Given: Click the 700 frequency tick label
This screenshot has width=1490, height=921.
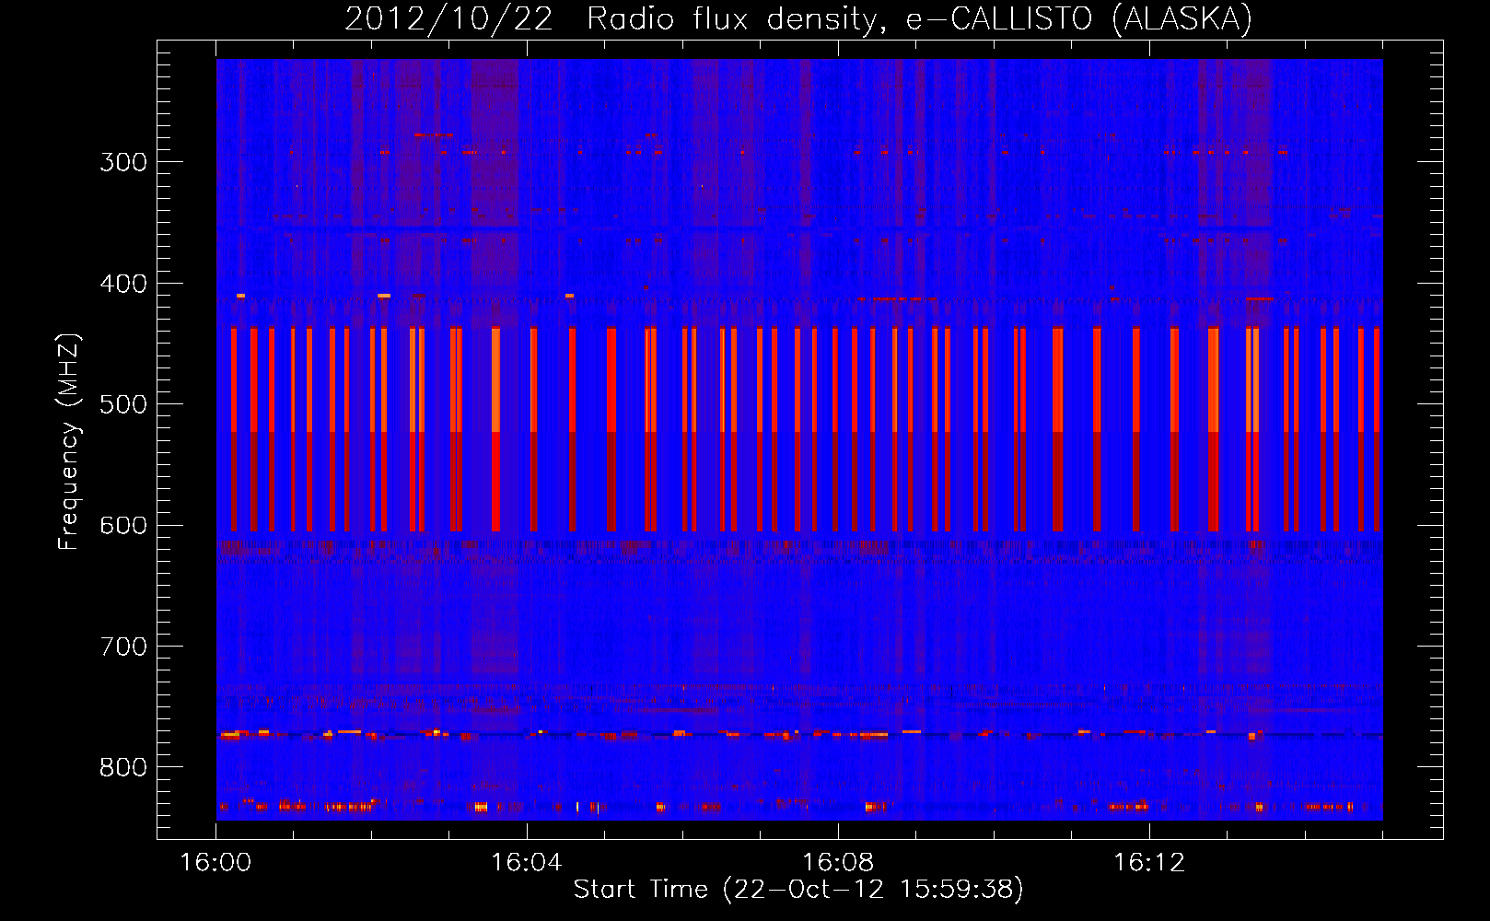Looking at the screenshot, I should point(123,647).
